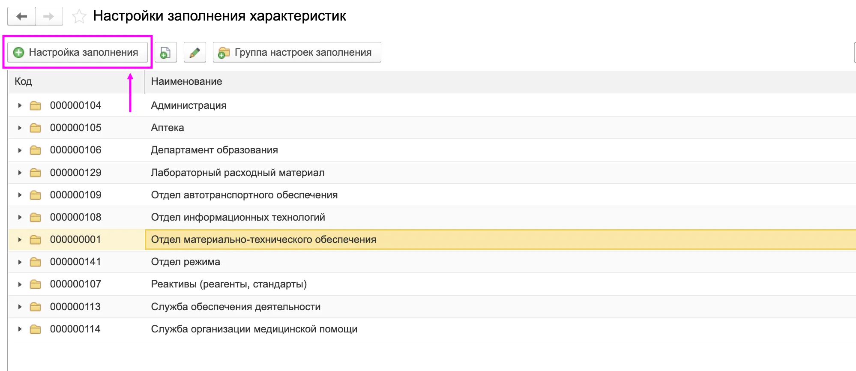
Task: Click folder icon of row 000000114
Action: pos(36,329)
